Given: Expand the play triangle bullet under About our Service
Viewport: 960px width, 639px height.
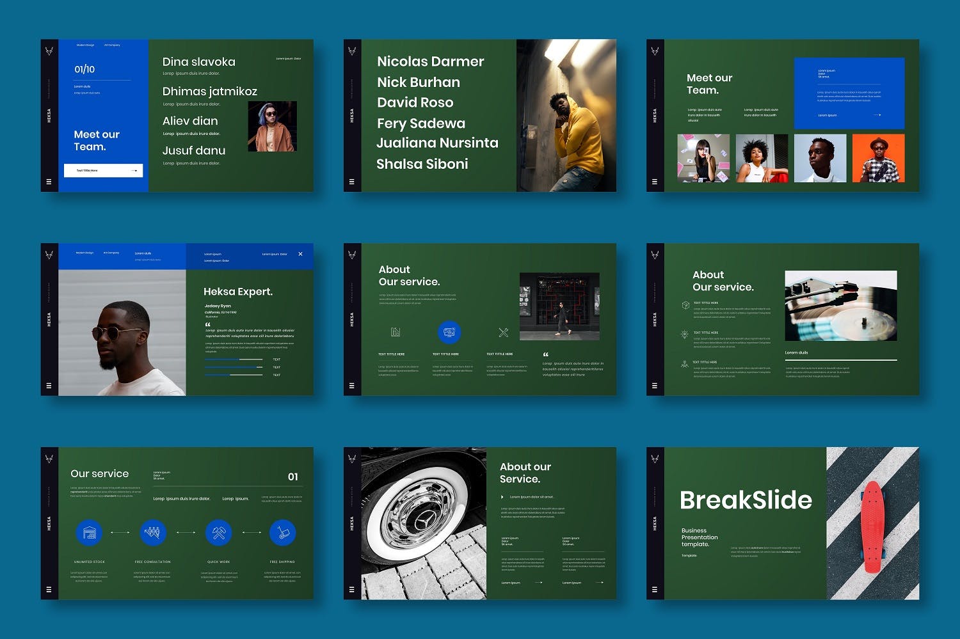Looking at the screenshot, I should pyautogui.click(x=502, y=497).
